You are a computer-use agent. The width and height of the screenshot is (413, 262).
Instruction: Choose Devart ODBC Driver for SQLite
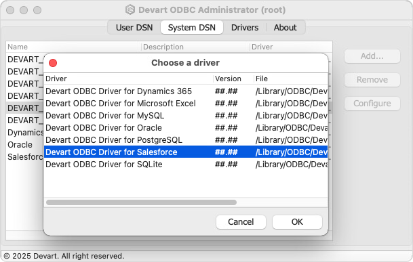coord(186,165)
